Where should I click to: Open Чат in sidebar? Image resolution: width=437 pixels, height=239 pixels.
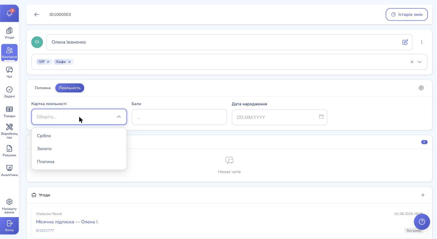[x=9, y=72]
